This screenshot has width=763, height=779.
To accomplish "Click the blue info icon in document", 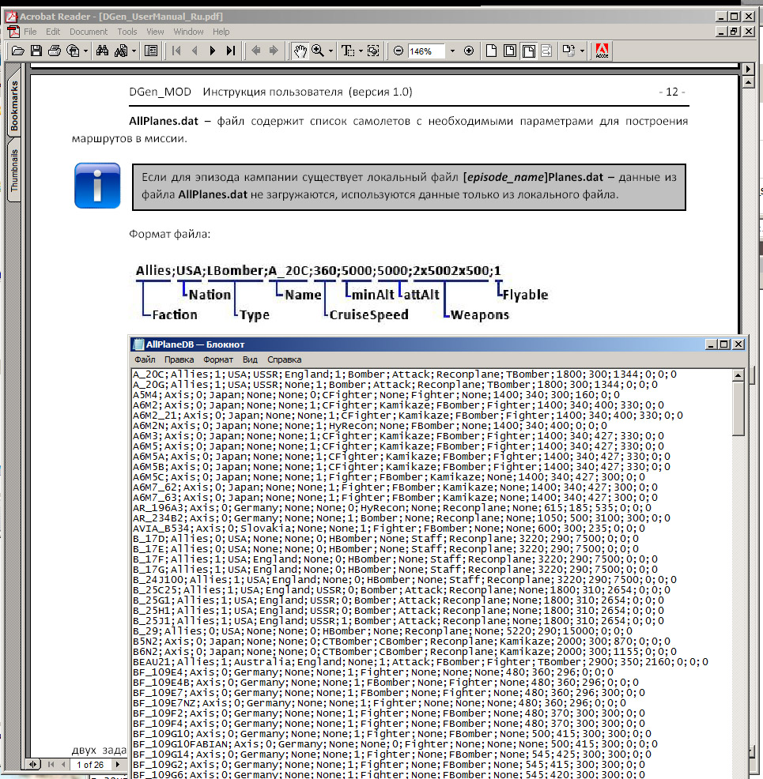I will (x=97, y=186).
